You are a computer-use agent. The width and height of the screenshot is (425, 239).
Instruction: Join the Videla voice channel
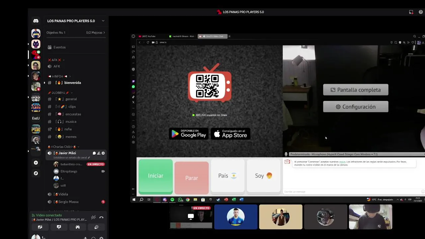(76, 194)
